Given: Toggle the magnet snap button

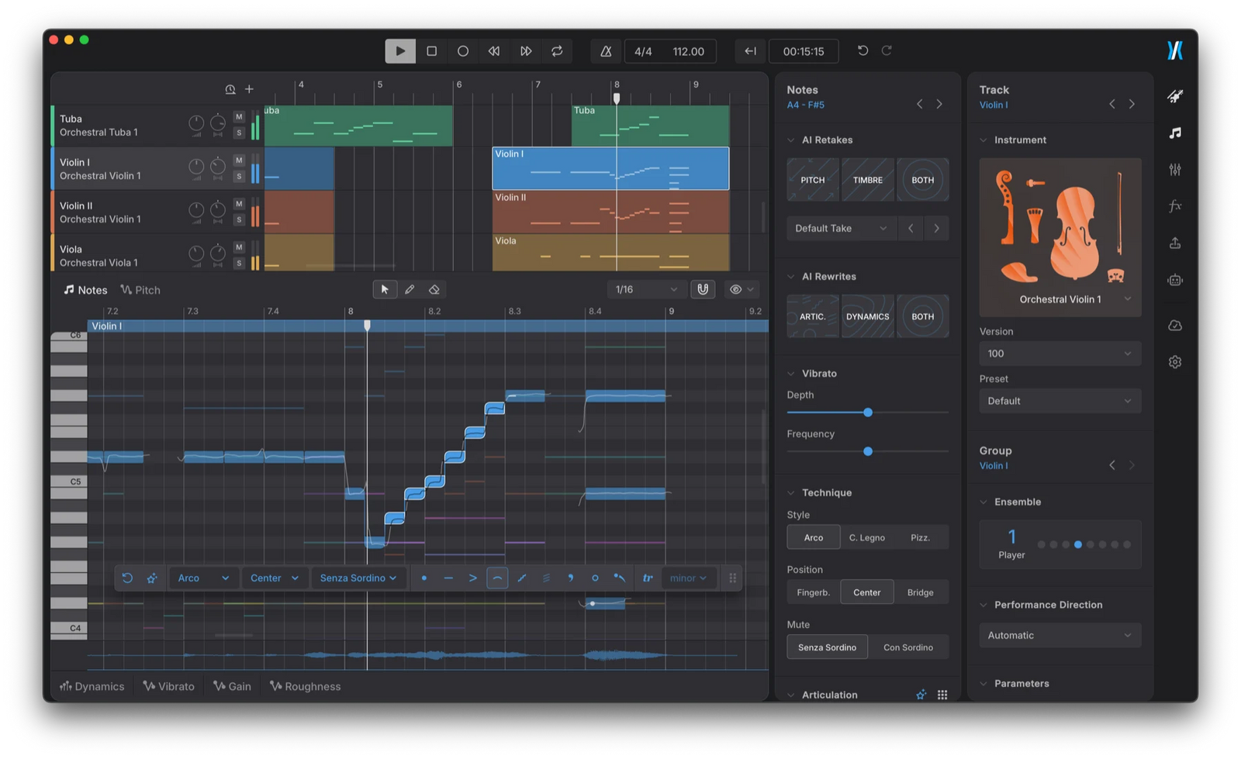Looking at the screenshot, I should point(703,289).
